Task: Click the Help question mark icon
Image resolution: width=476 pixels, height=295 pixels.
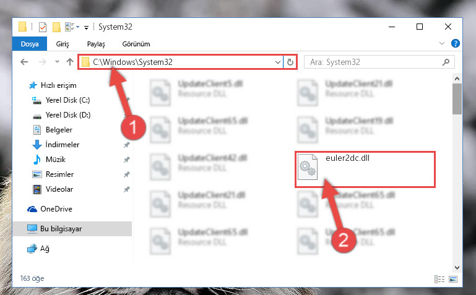Action: pyautogui.click(x=455, y=43)
